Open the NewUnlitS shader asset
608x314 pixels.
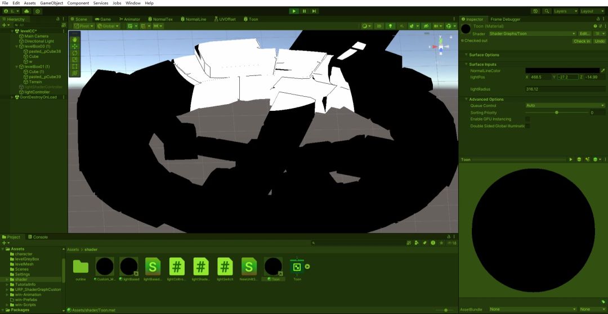[249, 268]
